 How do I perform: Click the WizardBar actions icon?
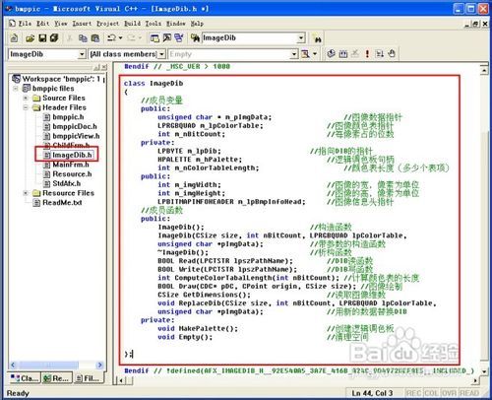pos(305,54)
